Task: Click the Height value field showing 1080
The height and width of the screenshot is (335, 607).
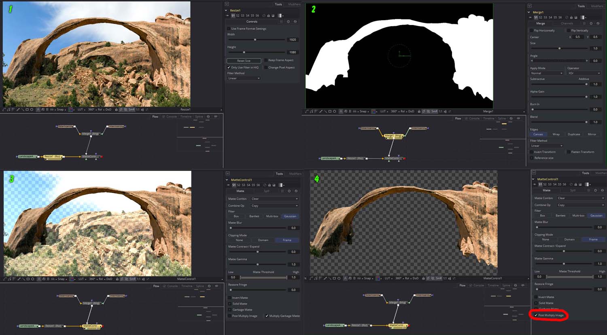Action: (293, 52)
